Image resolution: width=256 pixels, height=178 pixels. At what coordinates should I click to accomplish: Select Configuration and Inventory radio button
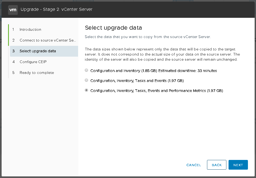point(86,70)
